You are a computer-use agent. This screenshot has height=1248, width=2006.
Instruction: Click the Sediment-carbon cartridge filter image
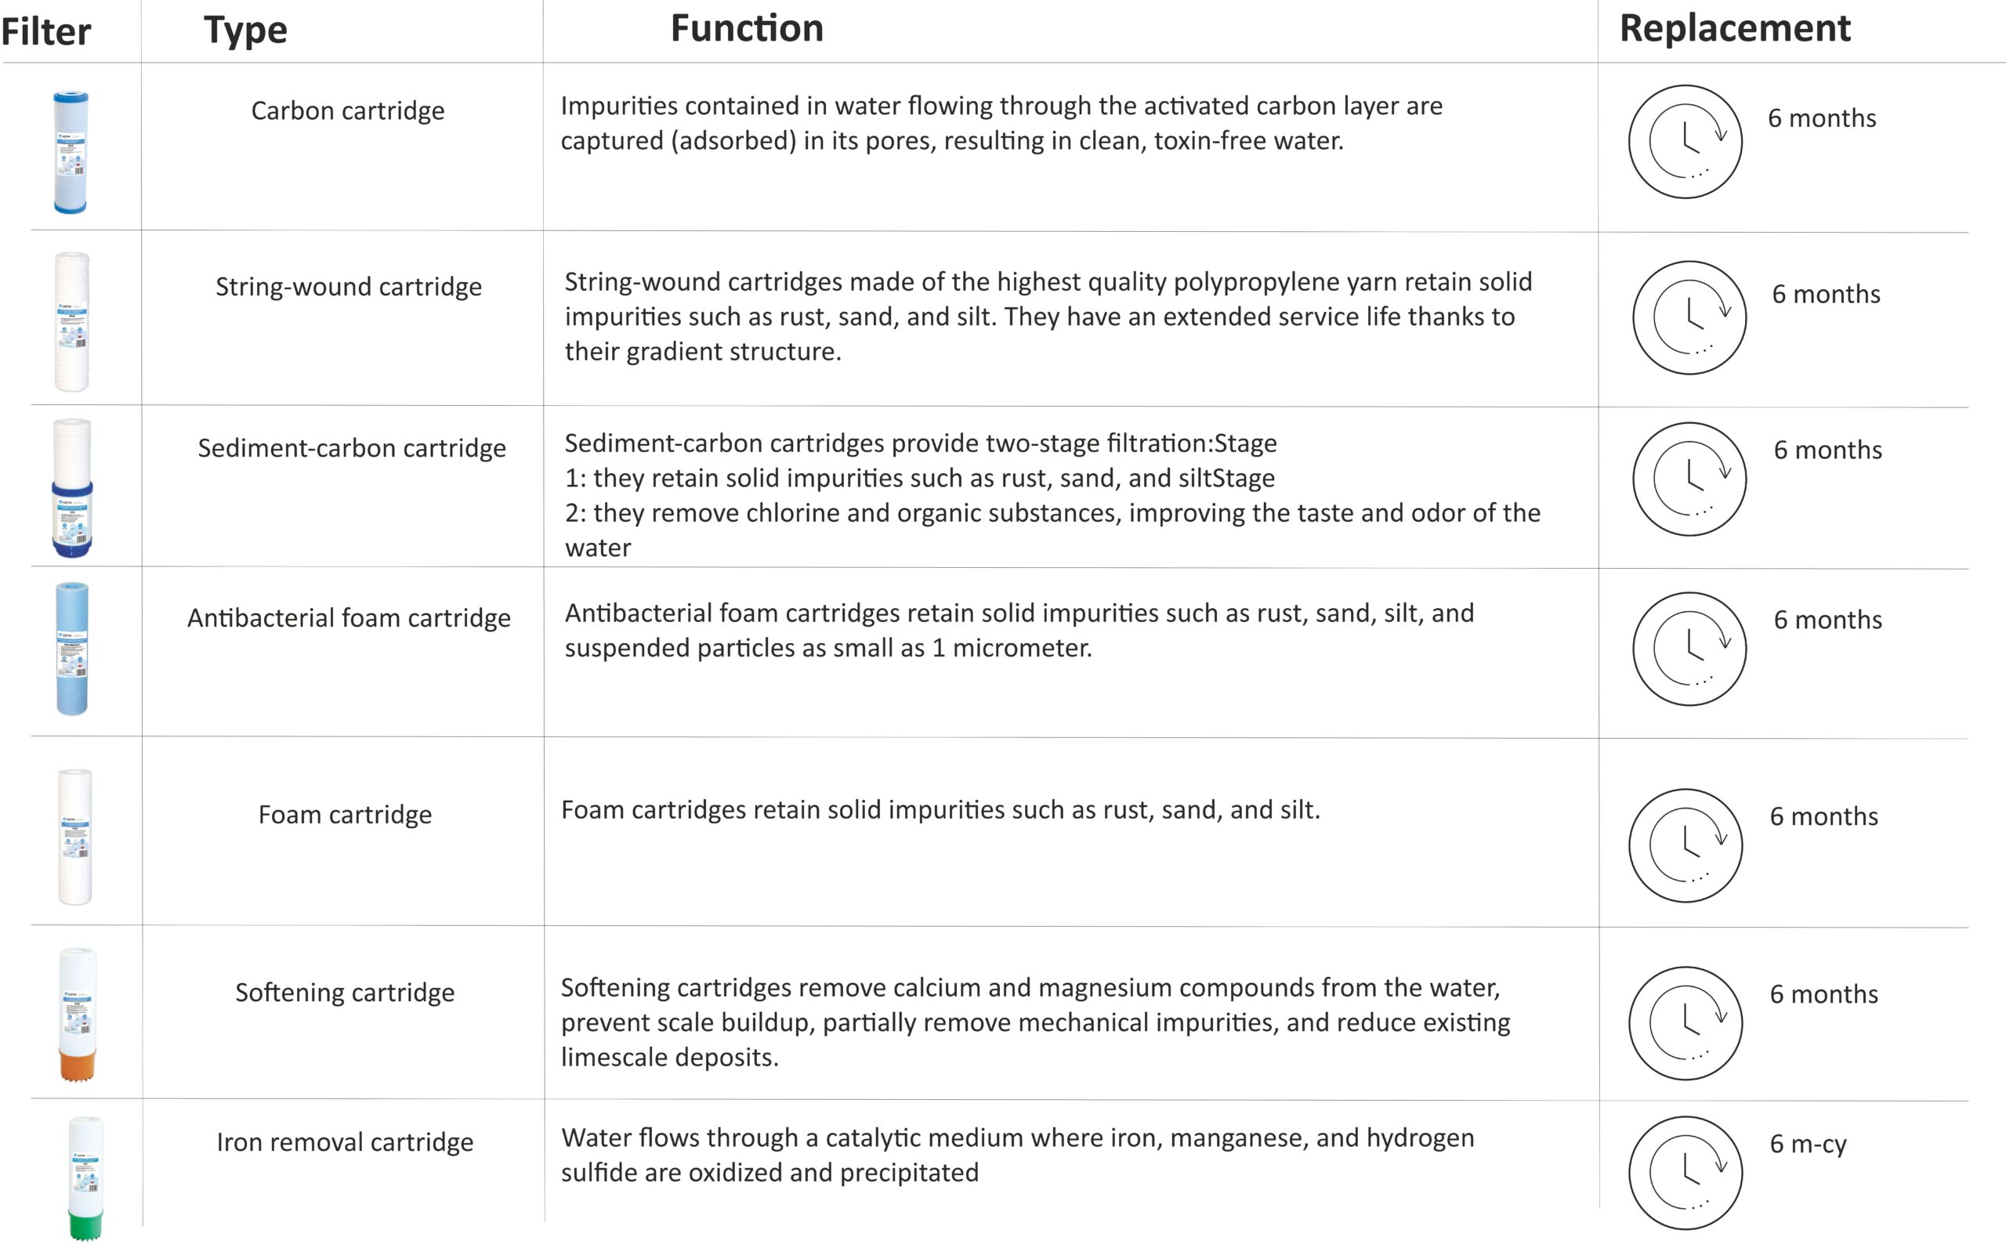coord(72,488)
